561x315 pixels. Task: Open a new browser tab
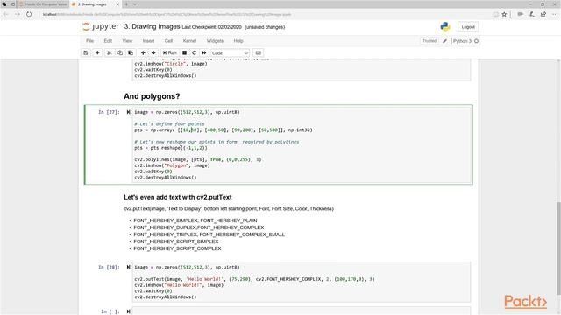coord(126,4)
